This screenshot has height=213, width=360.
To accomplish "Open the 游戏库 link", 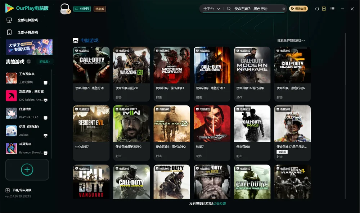I will 45,62.
